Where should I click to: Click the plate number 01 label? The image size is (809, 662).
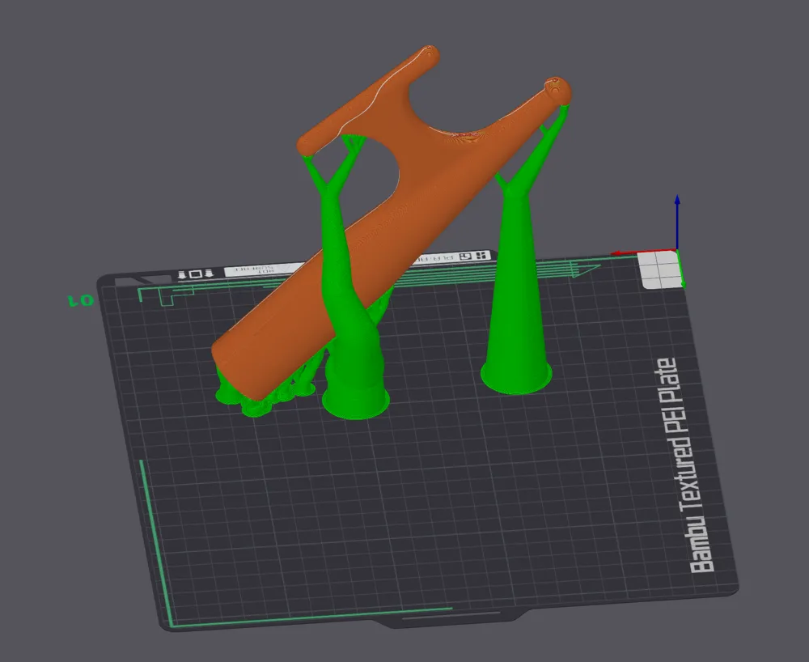coord(81,300)
